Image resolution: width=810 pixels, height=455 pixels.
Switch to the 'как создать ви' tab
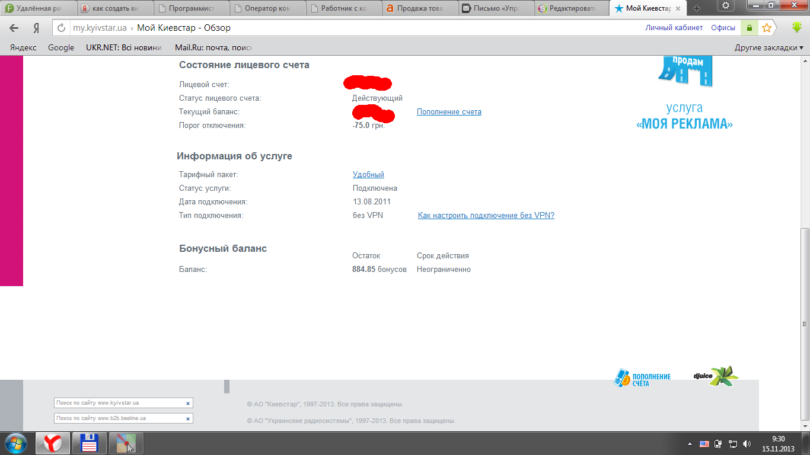pos(115,8)
